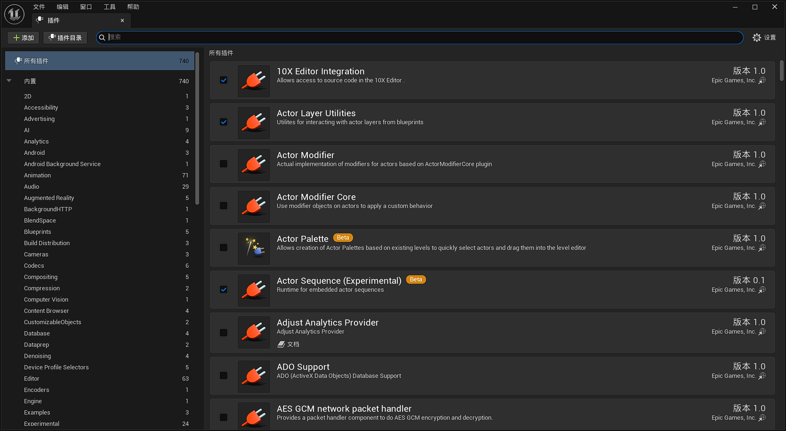Disable the 10X Editor Integration plugin checkbox
Viewport: 786px width, 431px height.
point(224,80)
